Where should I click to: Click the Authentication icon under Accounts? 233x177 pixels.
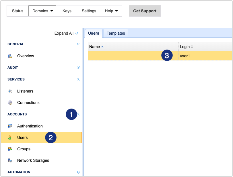coord(10,126)
